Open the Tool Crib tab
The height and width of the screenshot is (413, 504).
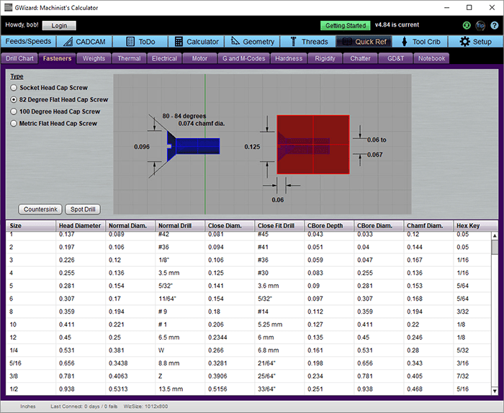[420, 42]
